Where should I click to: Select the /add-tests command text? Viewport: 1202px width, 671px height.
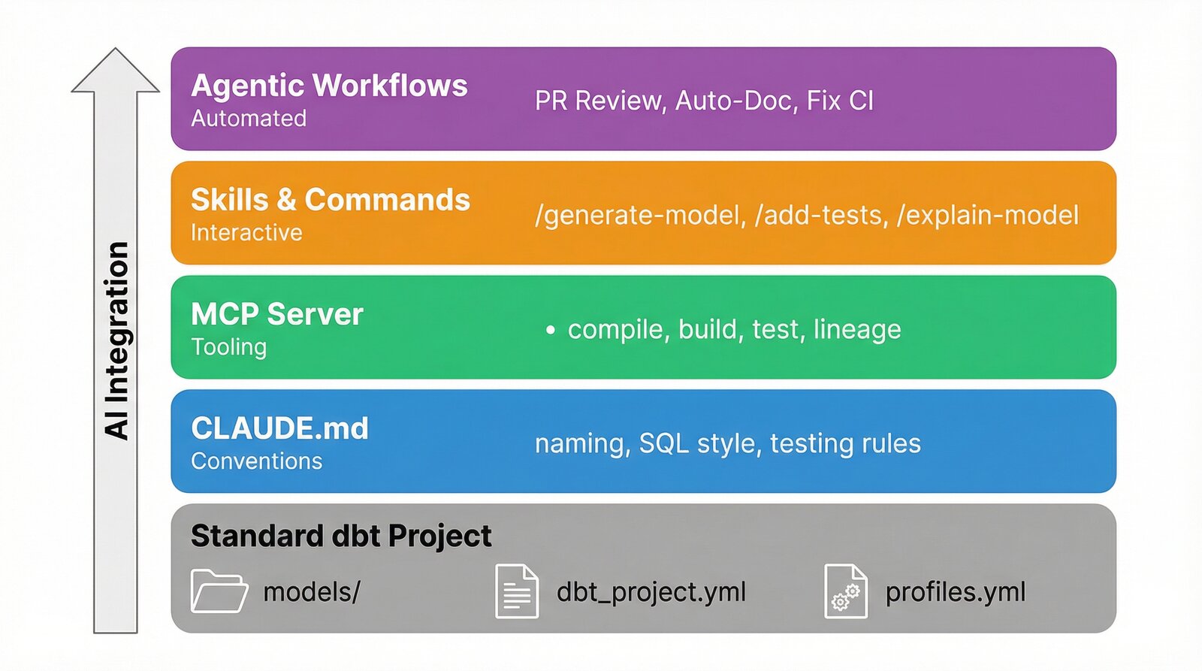click(821, 216)
